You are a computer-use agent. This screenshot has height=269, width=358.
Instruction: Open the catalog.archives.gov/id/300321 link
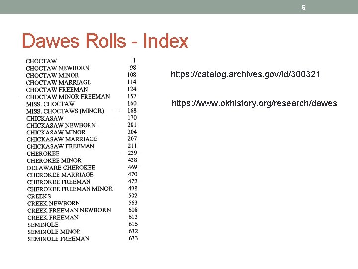[x=246, y=74]
